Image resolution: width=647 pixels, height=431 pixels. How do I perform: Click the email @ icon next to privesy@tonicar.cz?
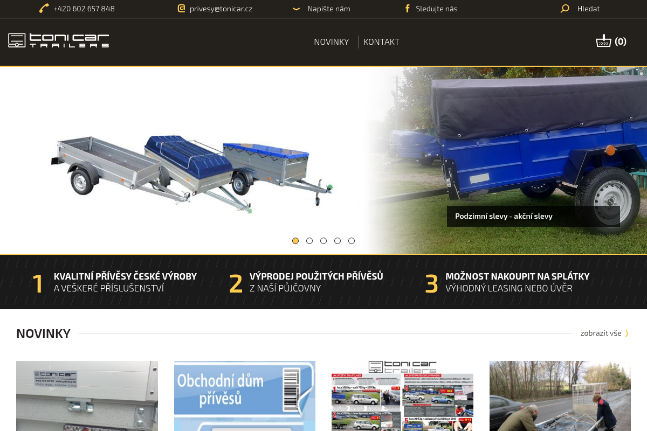tap(181, 9)
